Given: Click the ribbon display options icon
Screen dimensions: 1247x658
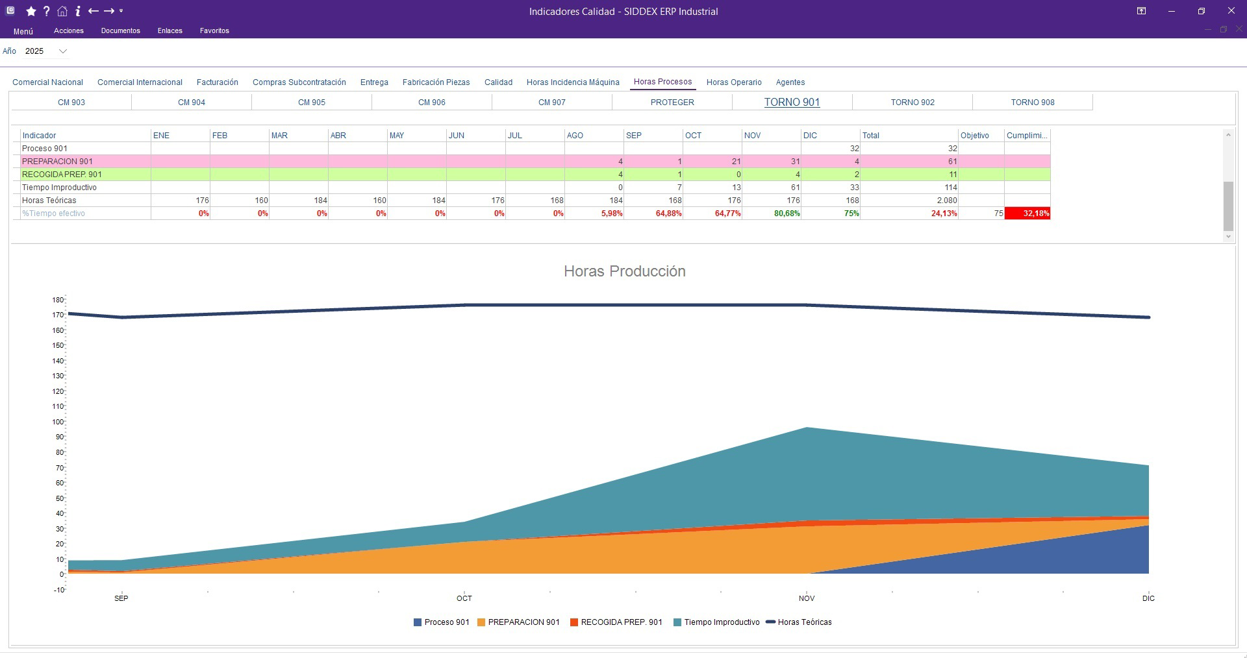Looking at the screenshot, I should pos(1141,11).
